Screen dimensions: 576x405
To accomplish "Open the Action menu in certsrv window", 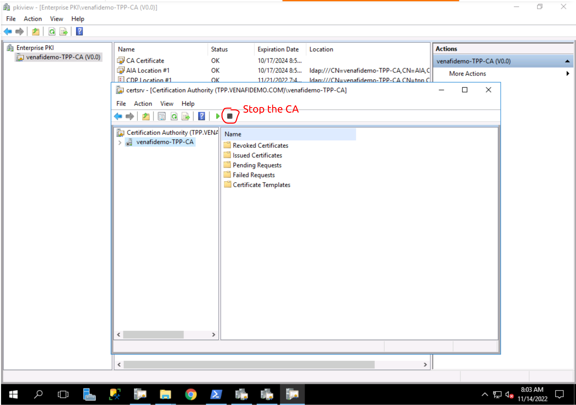I will tap(143, 103).
